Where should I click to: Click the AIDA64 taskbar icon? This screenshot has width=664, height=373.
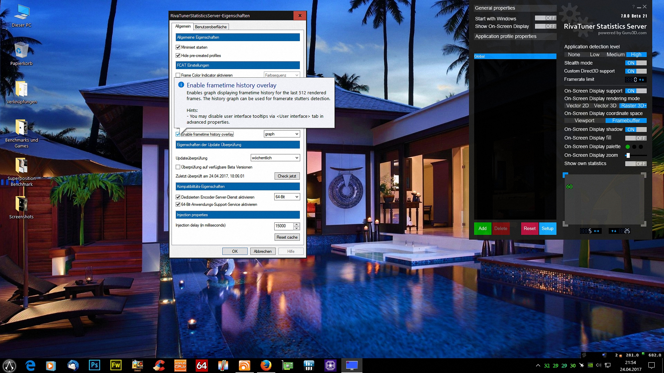[202, 365]
